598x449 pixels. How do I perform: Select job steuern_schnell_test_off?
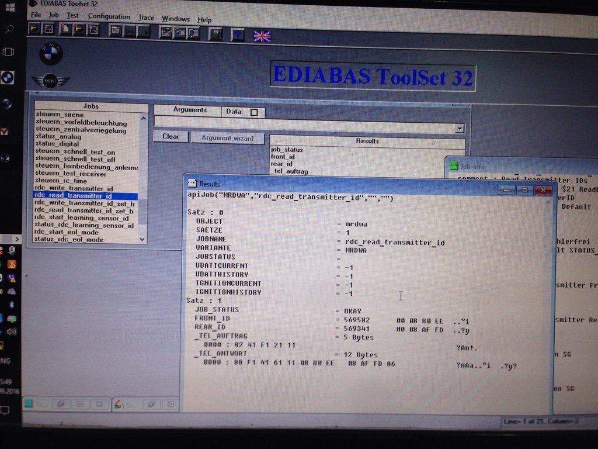point(75,159)
